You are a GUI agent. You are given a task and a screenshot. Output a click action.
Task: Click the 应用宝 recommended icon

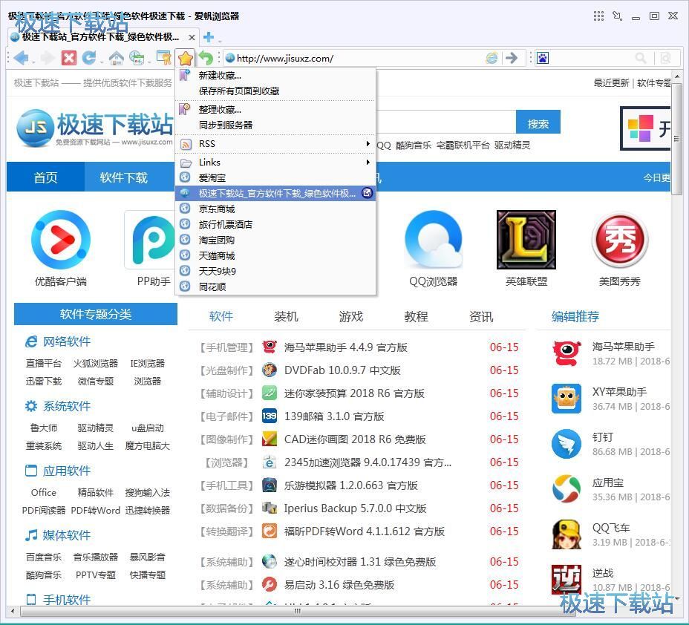(566, 489)
